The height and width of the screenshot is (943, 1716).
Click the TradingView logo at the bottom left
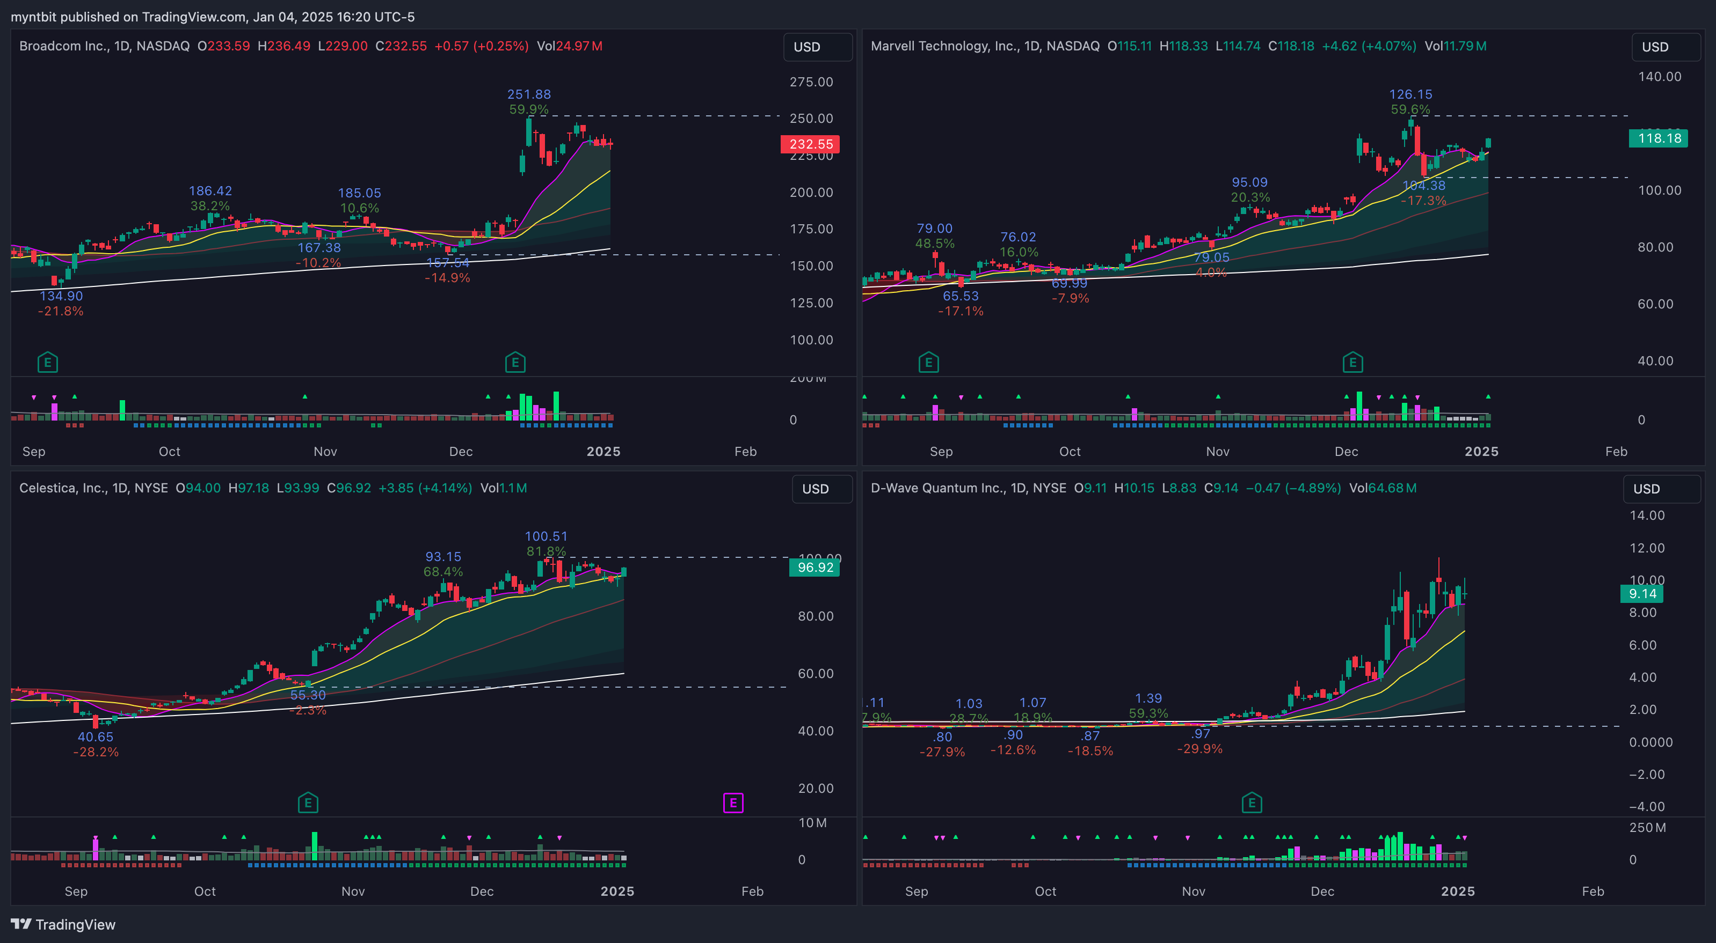63,924
